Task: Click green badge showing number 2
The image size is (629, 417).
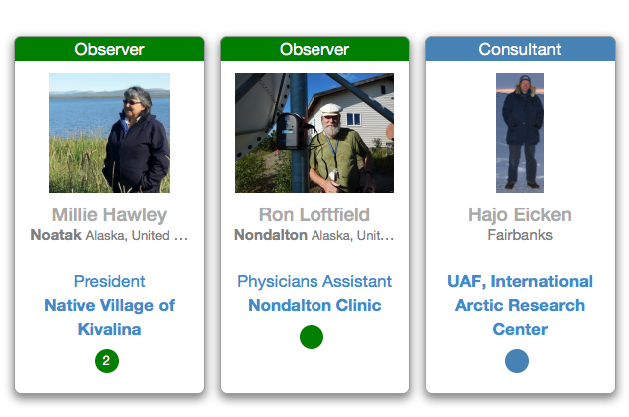Action: pos(107,360)
